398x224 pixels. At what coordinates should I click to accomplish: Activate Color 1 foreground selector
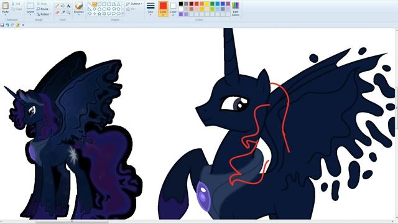point(164,9)
